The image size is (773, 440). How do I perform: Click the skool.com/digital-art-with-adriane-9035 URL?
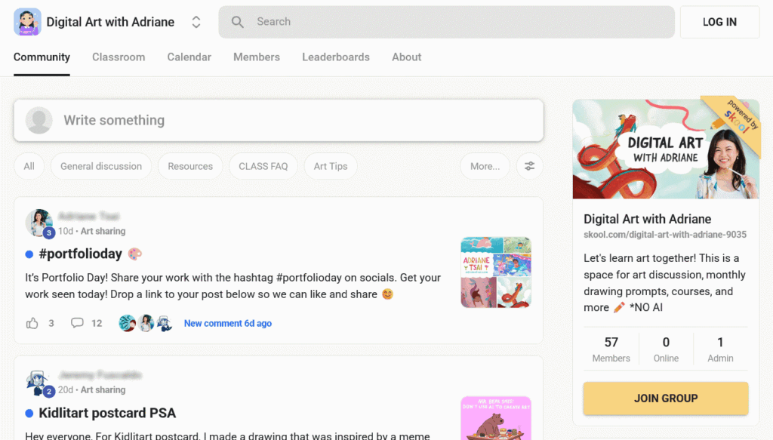pyautogui.click(x=665, y=235)
